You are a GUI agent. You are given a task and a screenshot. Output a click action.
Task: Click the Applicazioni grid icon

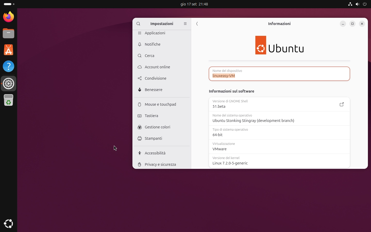140,33
